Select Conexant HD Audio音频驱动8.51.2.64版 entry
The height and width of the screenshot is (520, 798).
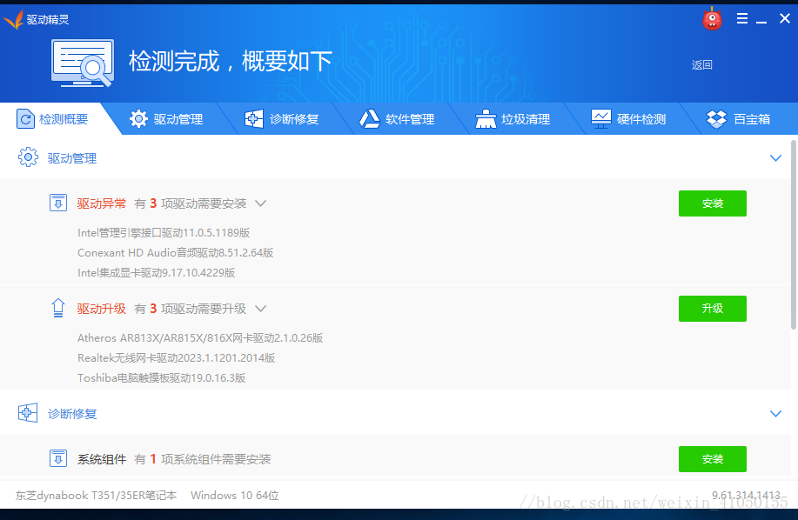coord(175,253)
